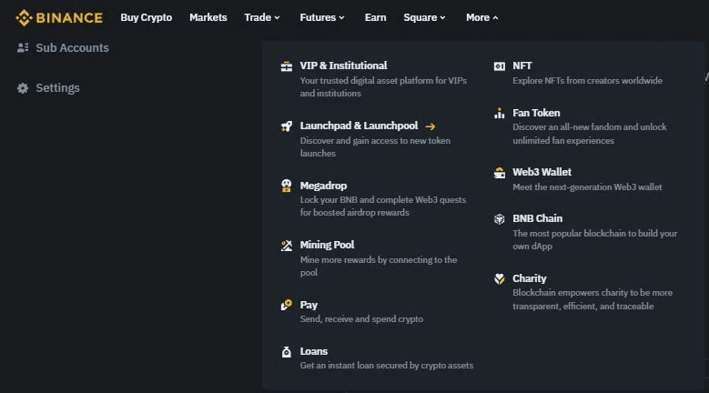Click the Loans bag icon
709x393 pixels.
pos(286,351)
